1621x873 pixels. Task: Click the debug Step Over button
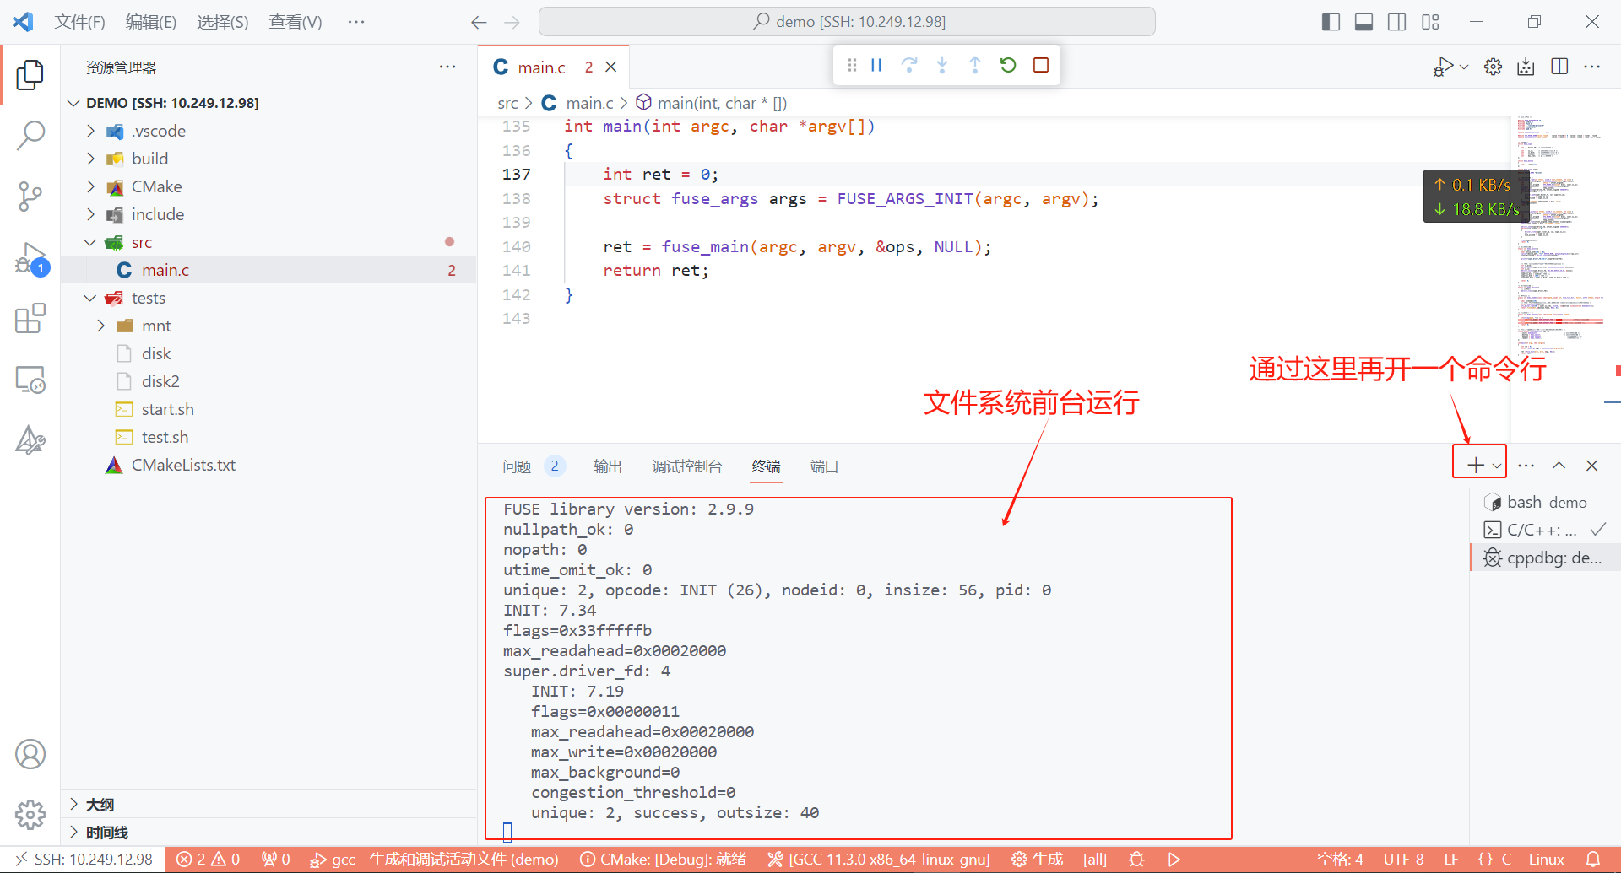pyautogui.click(x=909, y=65)
